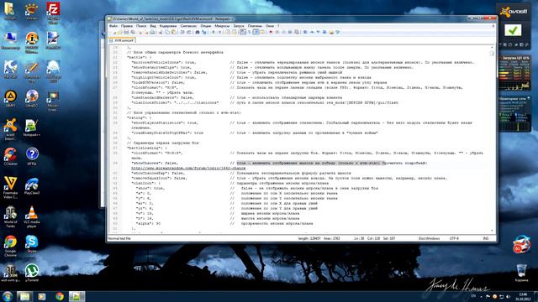Open the Макросы menu
538x302 pixels.
pyautogui.click(x=222, y=26)
